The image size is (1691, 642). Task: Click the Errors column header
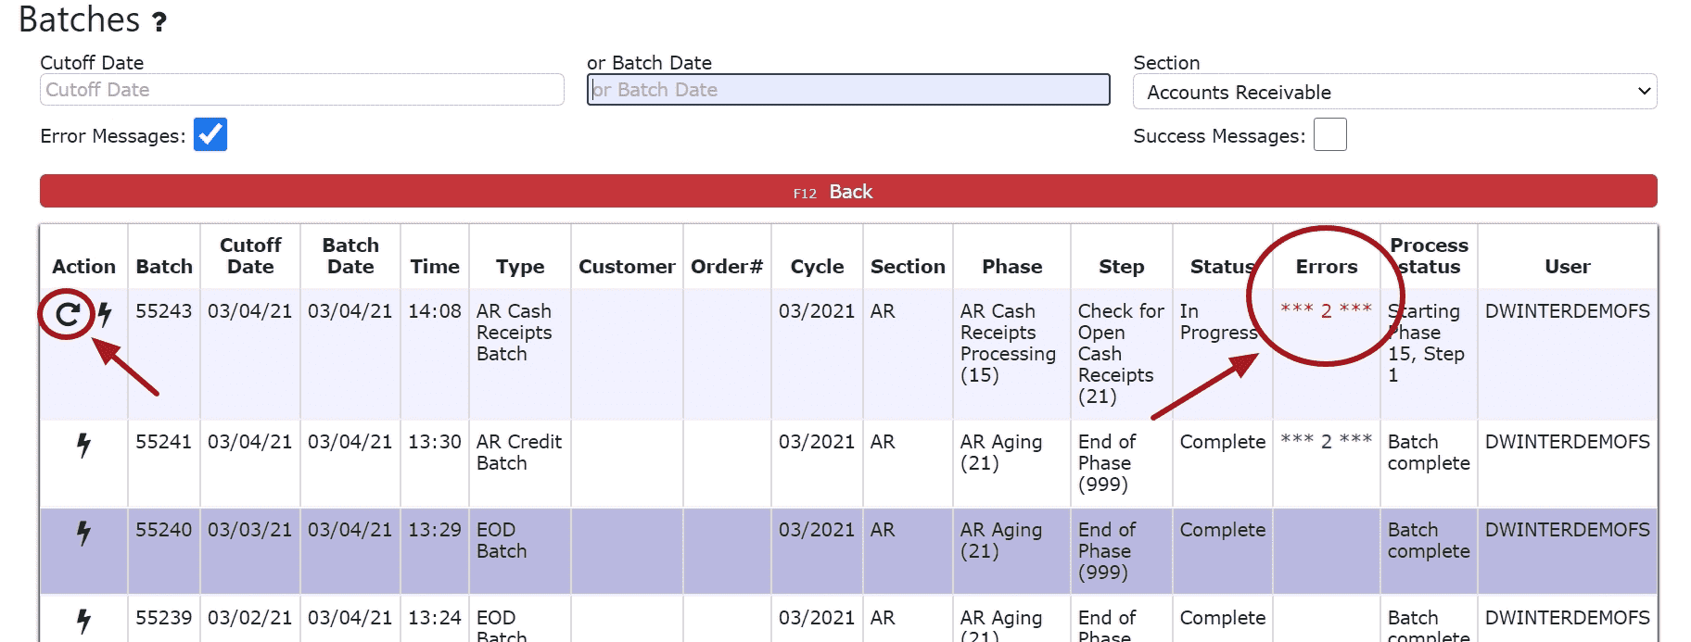click(x=1327, y=267)
